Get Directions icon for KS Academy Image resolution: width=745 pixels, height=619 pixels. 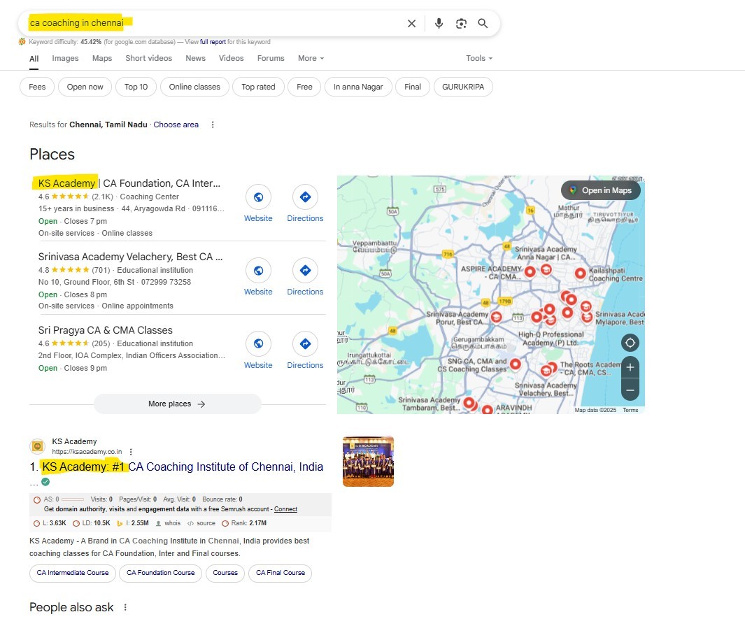click(x=305, y=197)
